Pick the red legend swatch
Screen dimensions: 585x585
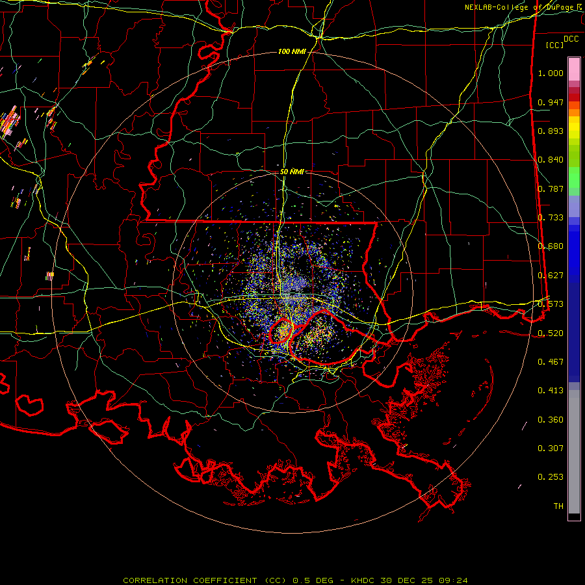coord(574,97)
